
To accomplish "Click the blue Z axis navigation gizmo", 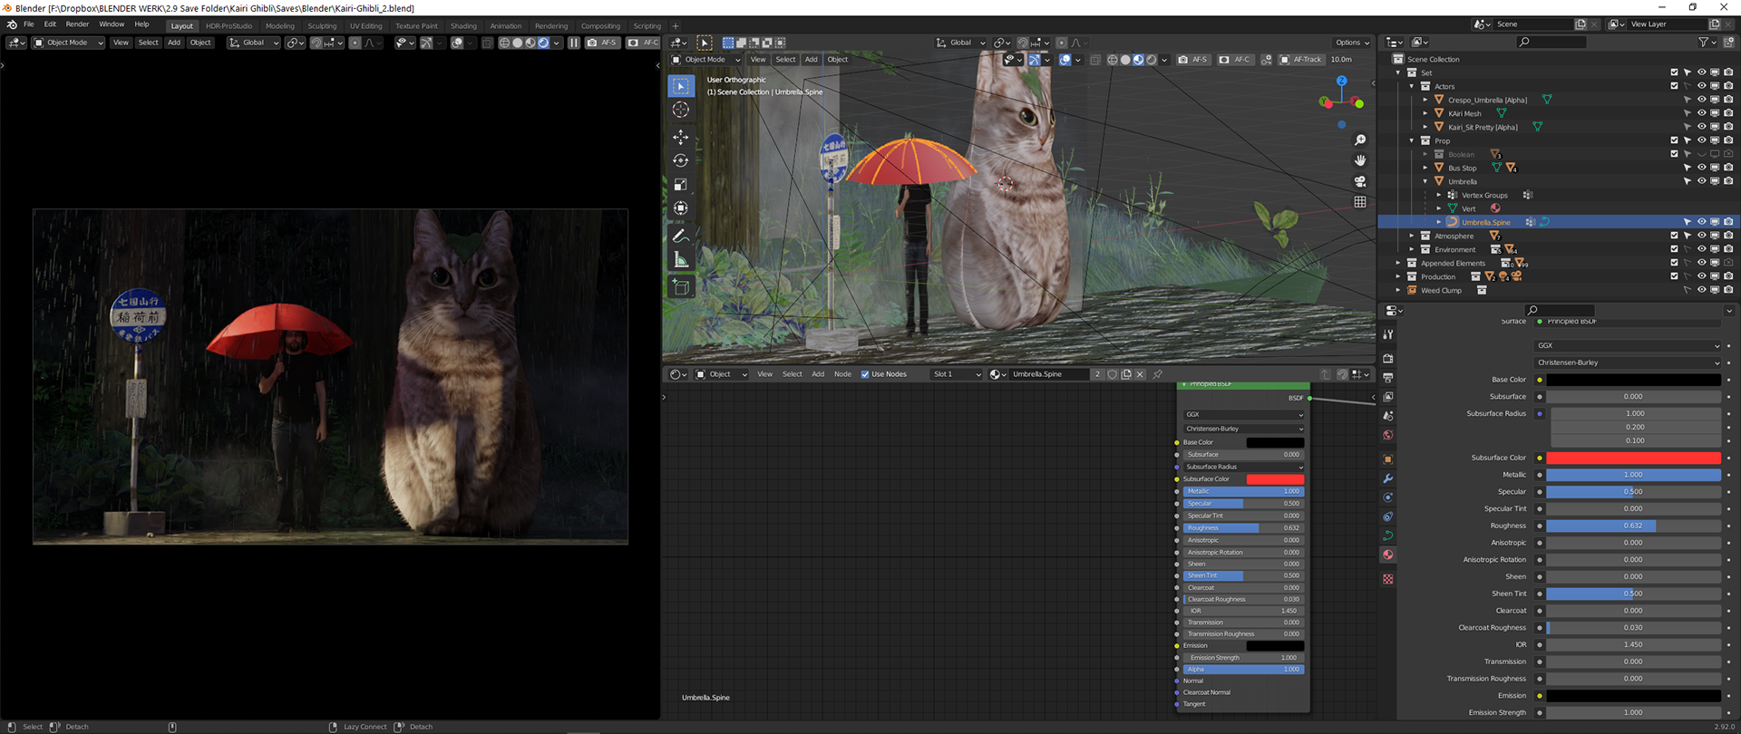I will coord(1341,81).
